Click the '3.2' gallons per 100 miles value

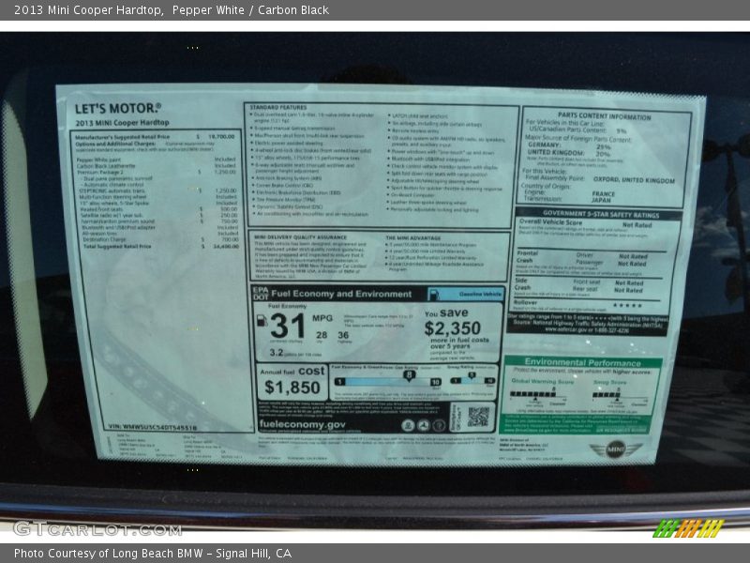click(x=277, y=353)
